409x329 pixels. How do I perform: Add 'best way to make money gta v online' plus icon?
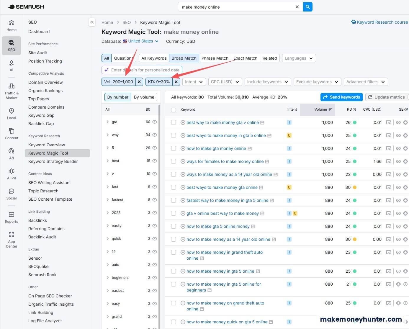coord(183,122)
